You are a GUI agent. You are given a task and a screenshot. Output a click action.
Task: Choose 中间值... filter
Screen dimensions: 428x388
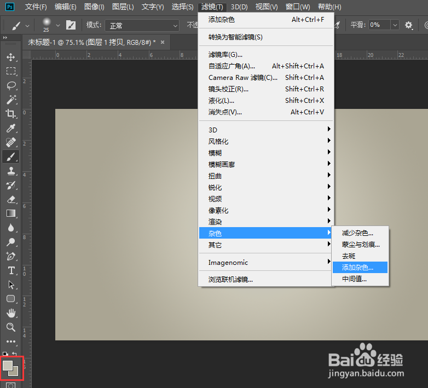pos(360,279)
